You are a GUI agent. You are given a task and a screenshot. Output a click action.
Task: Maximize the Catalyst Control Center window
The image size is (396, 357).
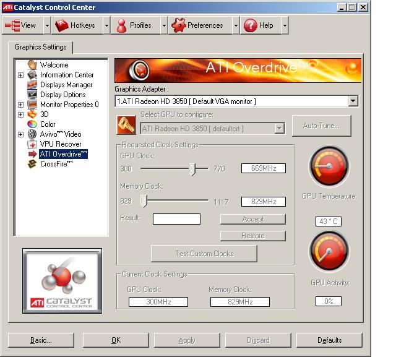click(352, 7)
